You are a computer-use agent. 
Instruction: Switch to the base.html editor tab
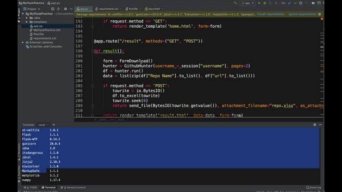click(x=153, y=9)
